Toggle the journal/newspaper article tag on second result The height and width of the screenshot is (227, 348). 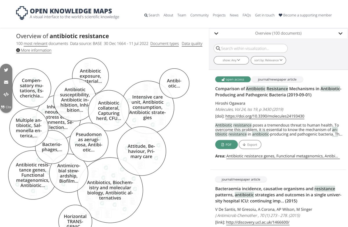click(x=241, y=179)
